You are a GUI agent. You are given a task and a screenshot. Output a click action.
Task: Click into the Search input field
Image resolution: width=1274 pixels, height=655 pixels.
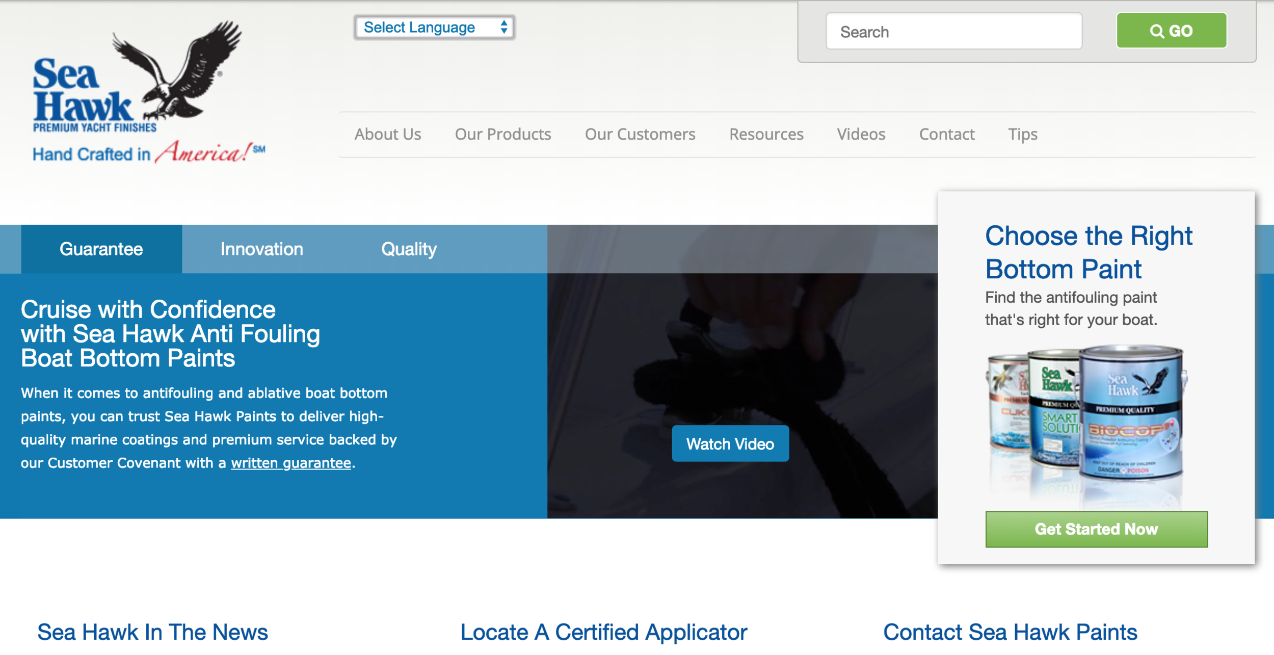point(953,32)
